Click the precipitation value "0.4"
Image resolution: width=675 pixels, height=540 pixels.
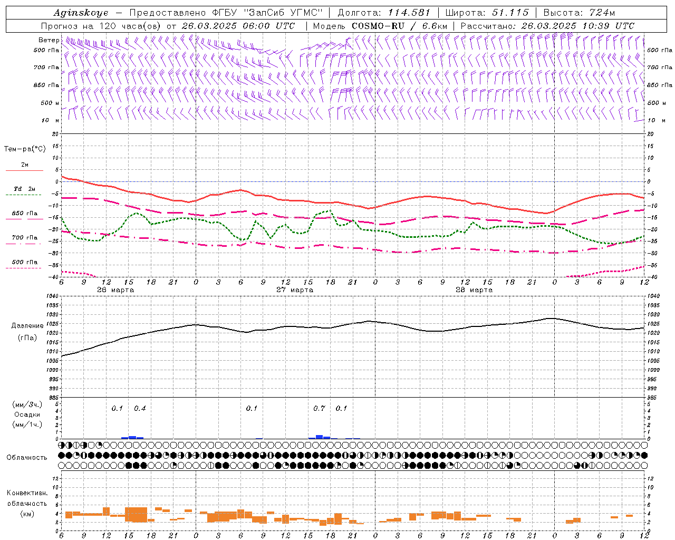coord(140,409)
